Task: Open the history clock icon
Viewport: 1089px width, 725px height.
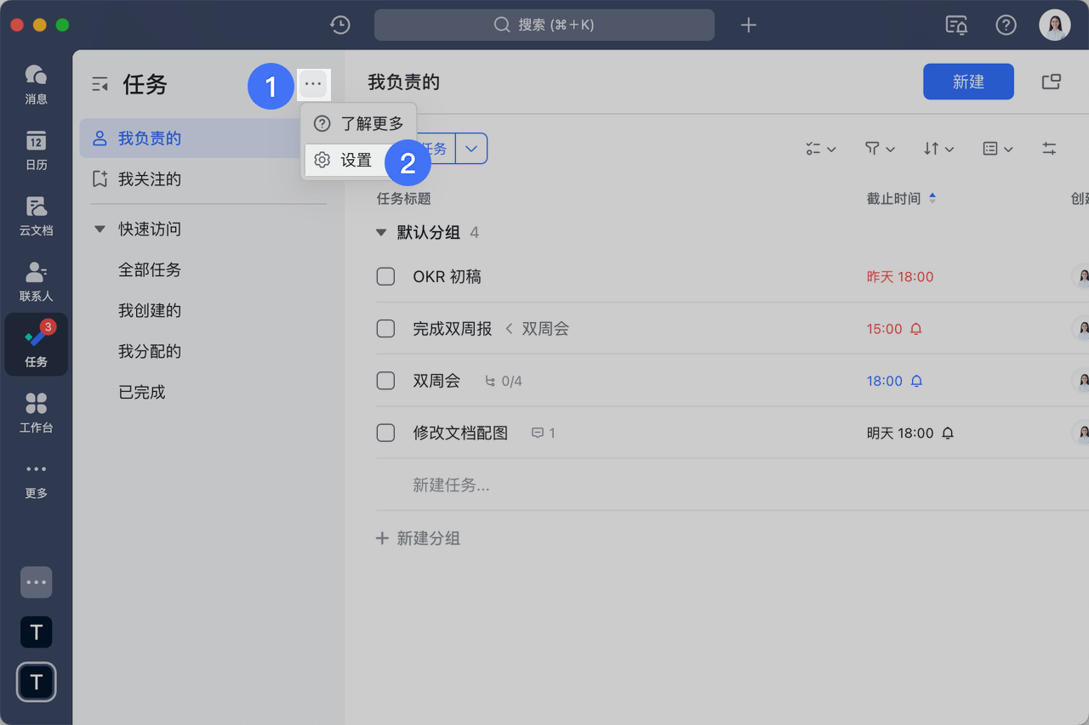Action: pos(340,25)
